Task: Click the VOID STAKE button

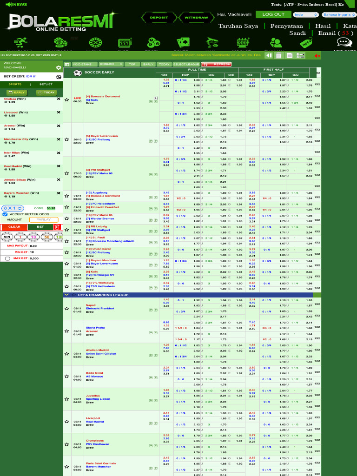Action: [85, 64]
